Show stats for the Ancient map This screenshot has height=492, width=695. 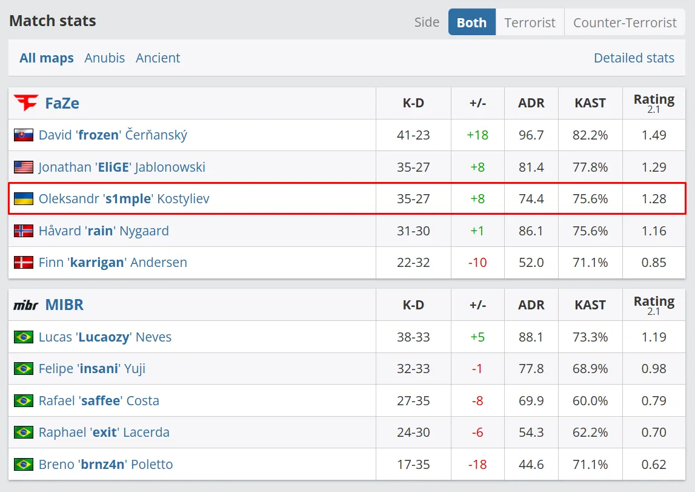coord(158,58)
